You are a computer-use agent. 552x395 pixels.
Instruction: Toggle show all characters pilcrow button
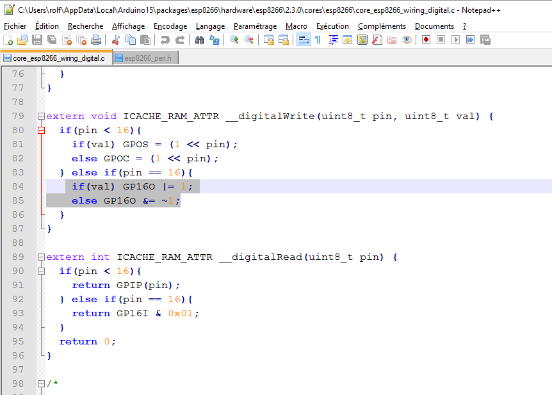[x=318, y=40]
